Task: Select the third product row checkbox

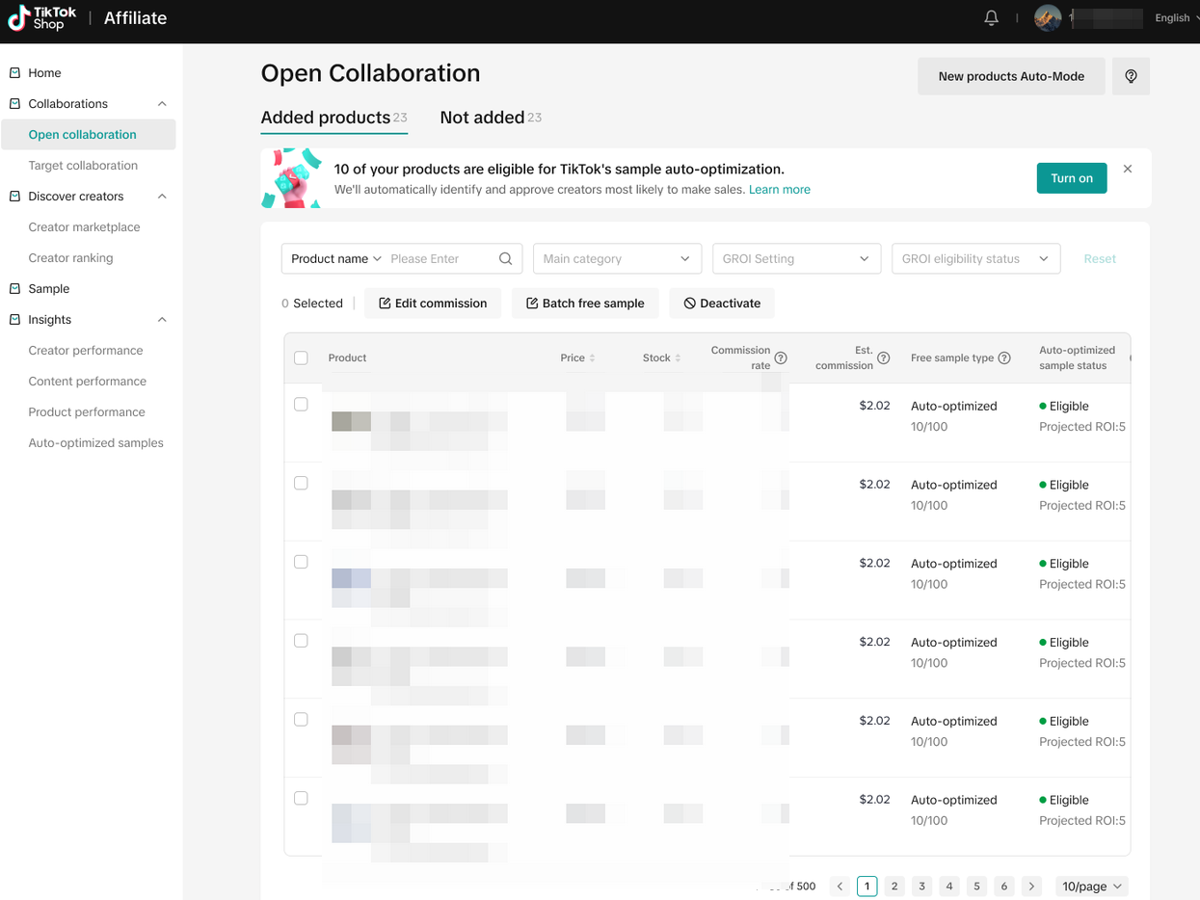Action: pyautogui.click(x=301, y=562)
